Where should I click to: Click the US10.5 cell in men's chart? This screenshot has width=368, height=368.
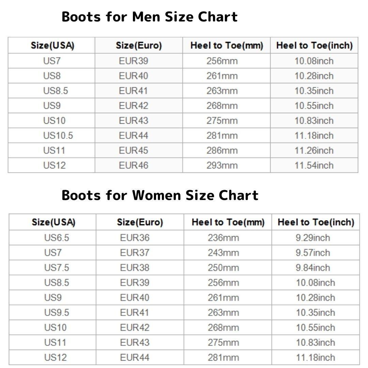[x=58, y=136]
